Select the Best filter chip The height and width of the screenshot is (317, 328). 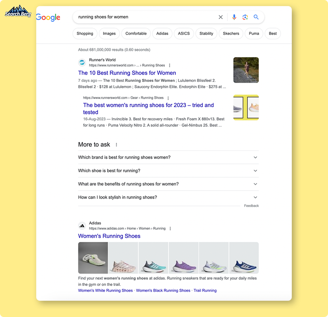point(273,34)
